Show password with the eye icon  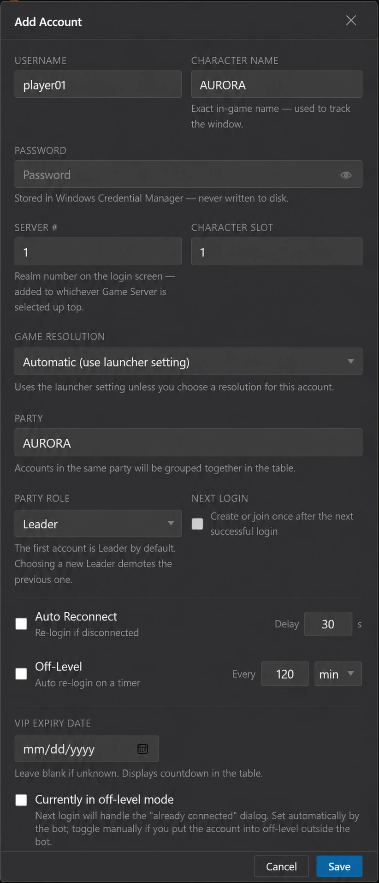point(346,175)
